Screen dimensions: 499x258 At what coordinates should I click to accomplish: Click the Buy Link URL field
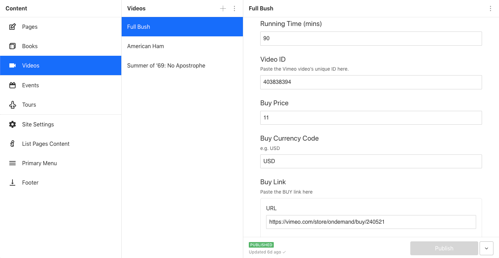coord(371,222)
